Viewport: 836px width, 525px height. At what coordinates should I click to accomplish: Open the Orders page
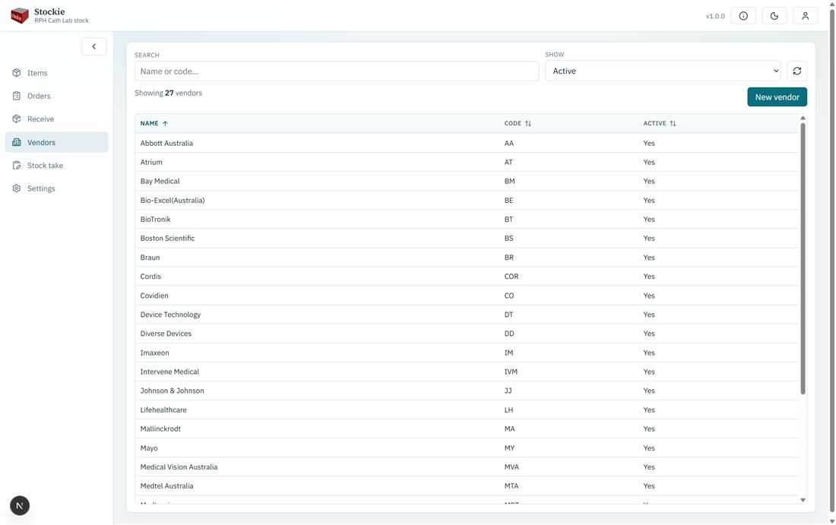pos(56,96)
